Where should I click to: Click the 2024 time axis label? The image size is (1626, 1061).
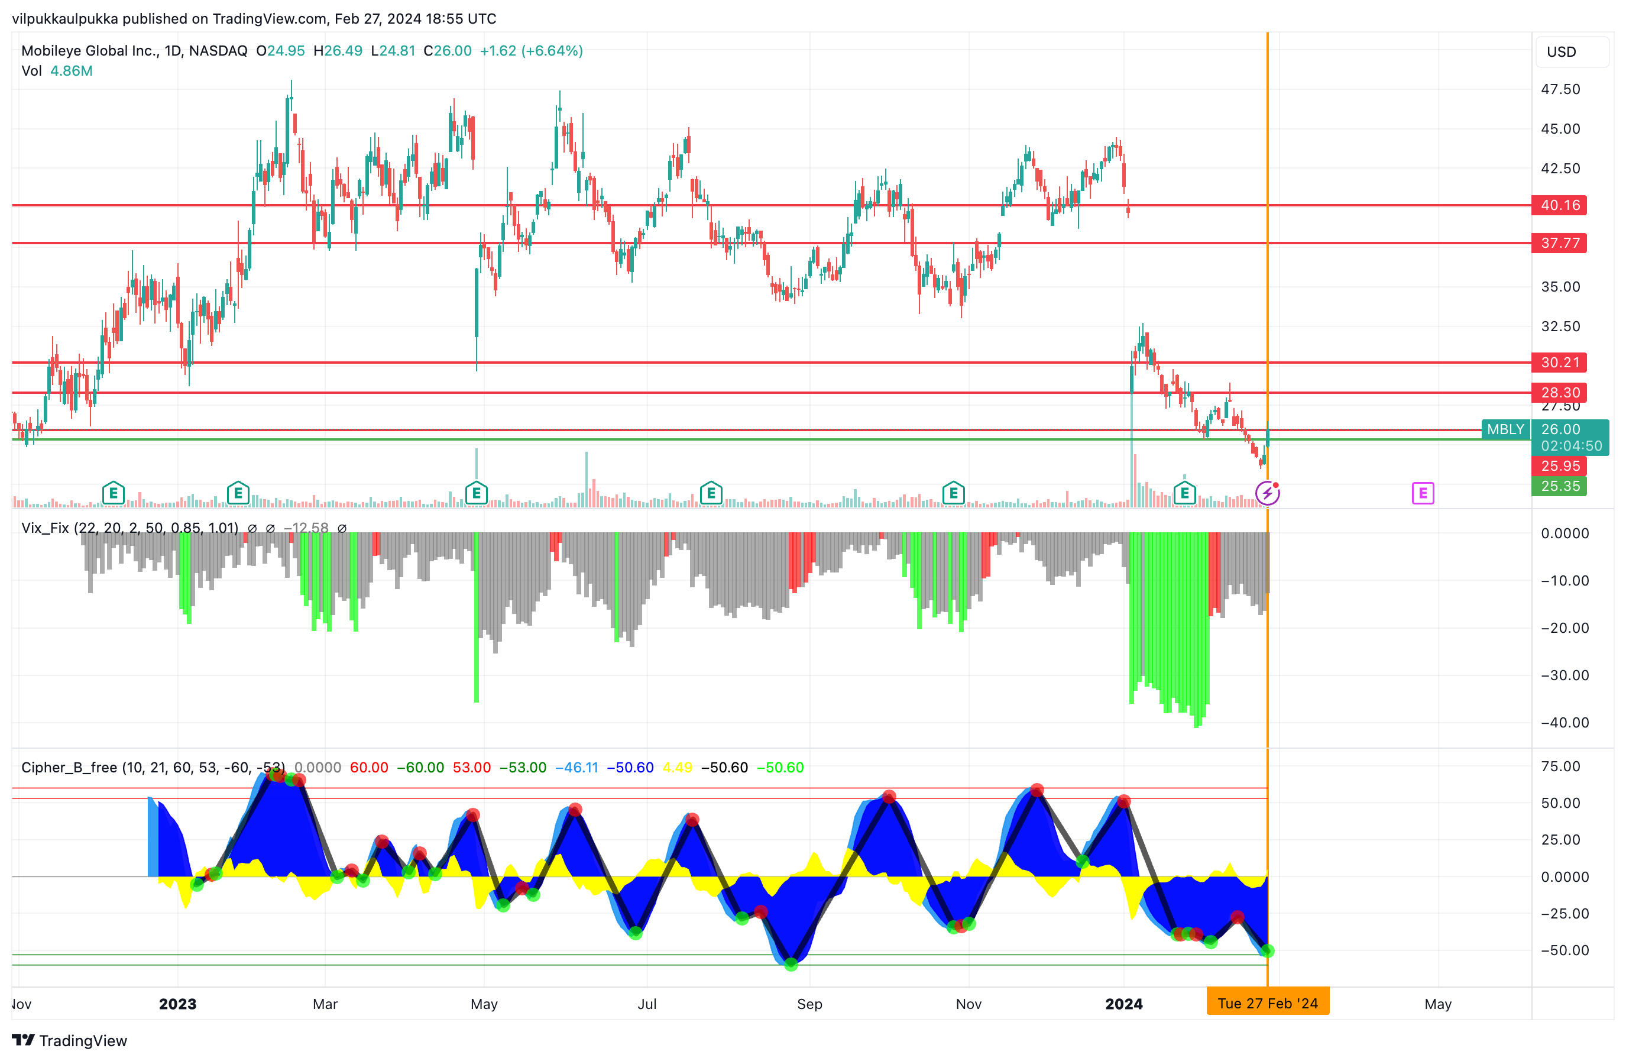1124,1004
